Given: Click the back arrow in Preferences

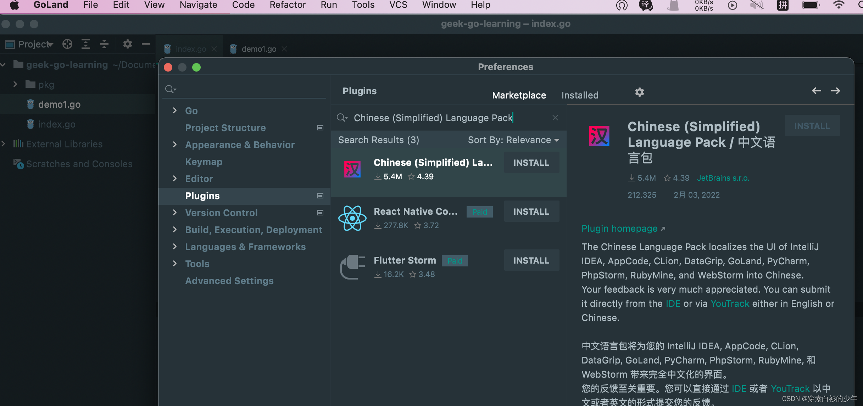Looking at the screenshot, I should coord(816,91).
